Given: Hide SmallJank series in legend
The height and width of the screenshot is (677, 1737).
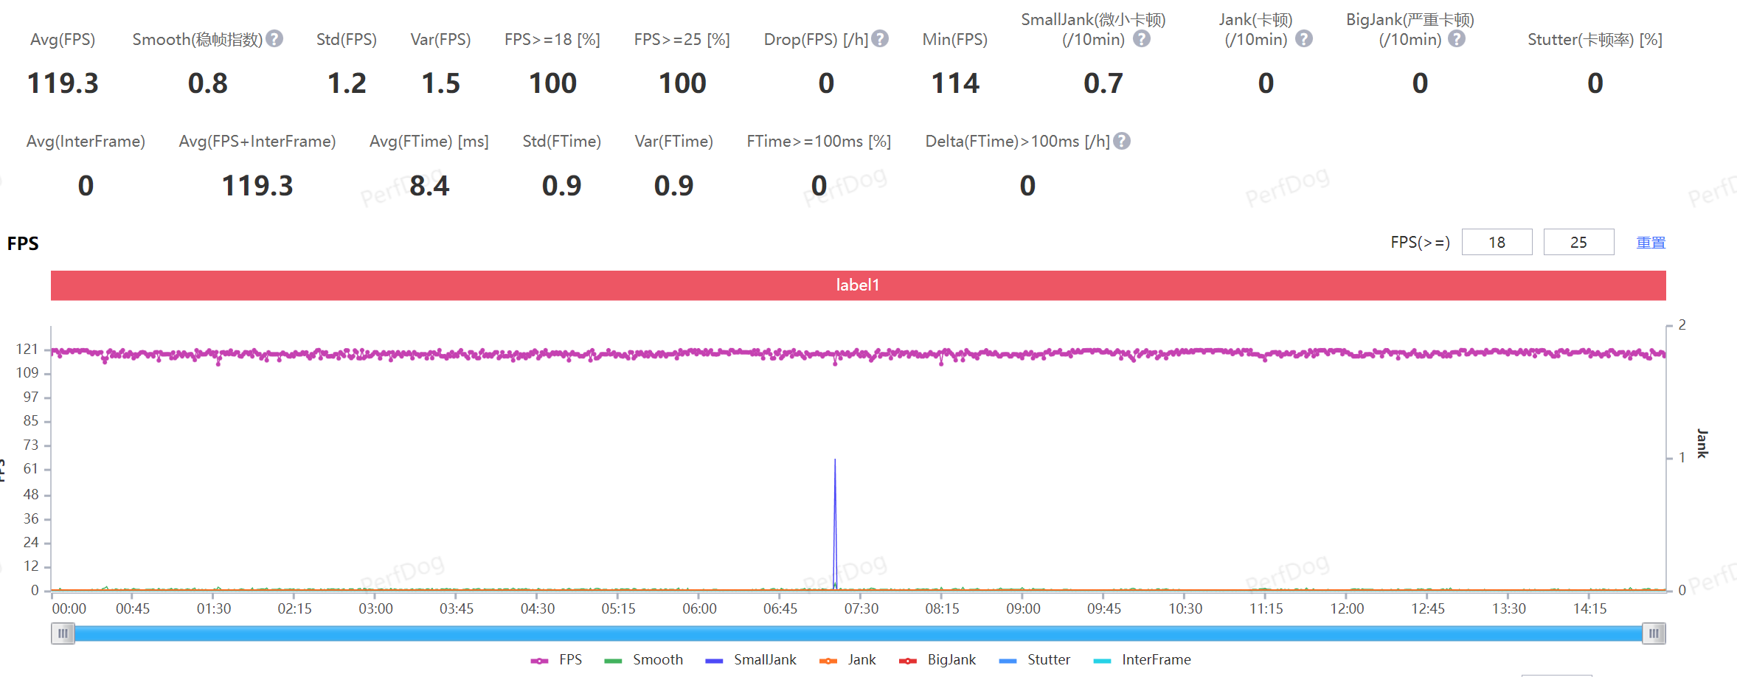Looking at the screenshot, I should (751, 660).
